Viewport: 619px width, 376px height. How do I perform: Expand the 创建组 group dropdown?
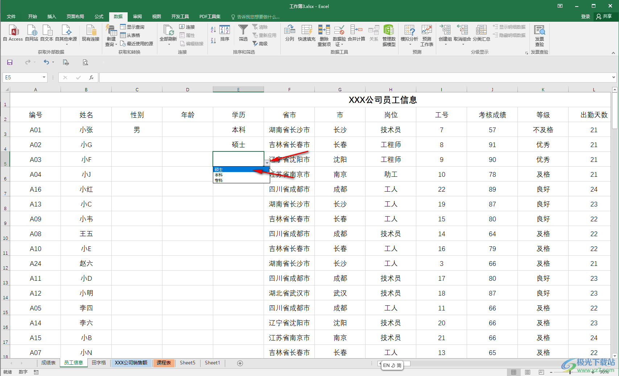(x=445, y=45)
